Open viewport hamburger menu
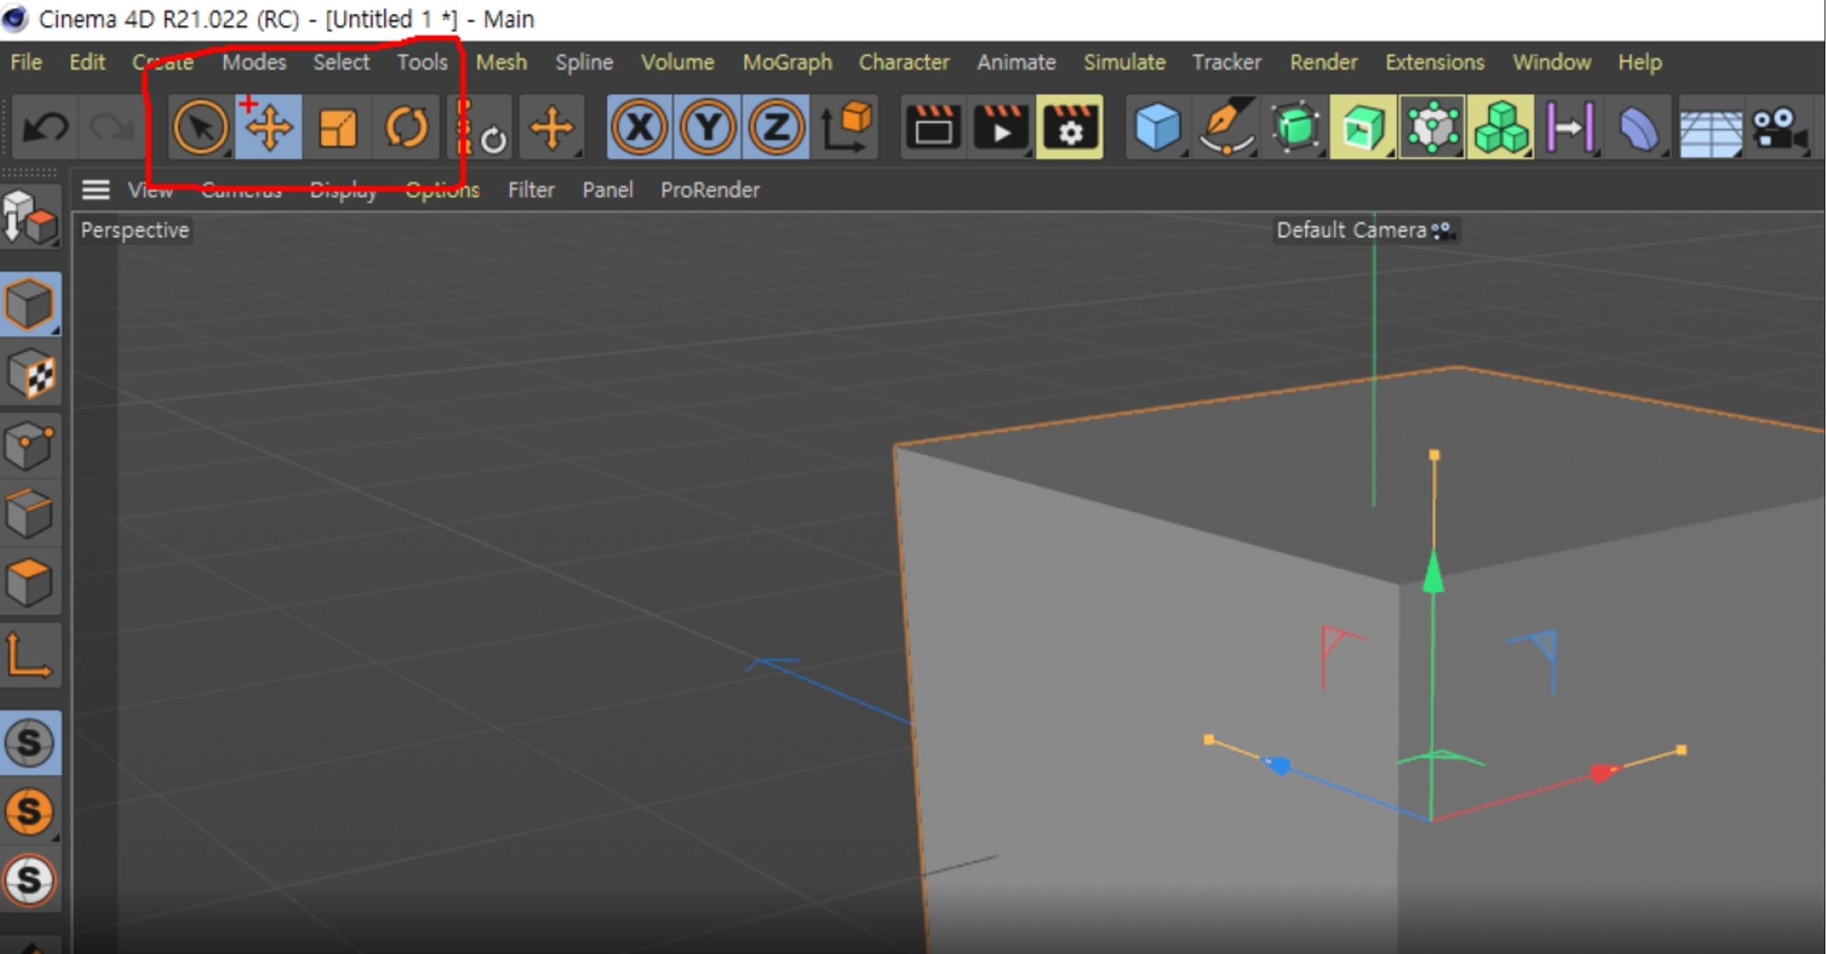 [x=95, y=190]
